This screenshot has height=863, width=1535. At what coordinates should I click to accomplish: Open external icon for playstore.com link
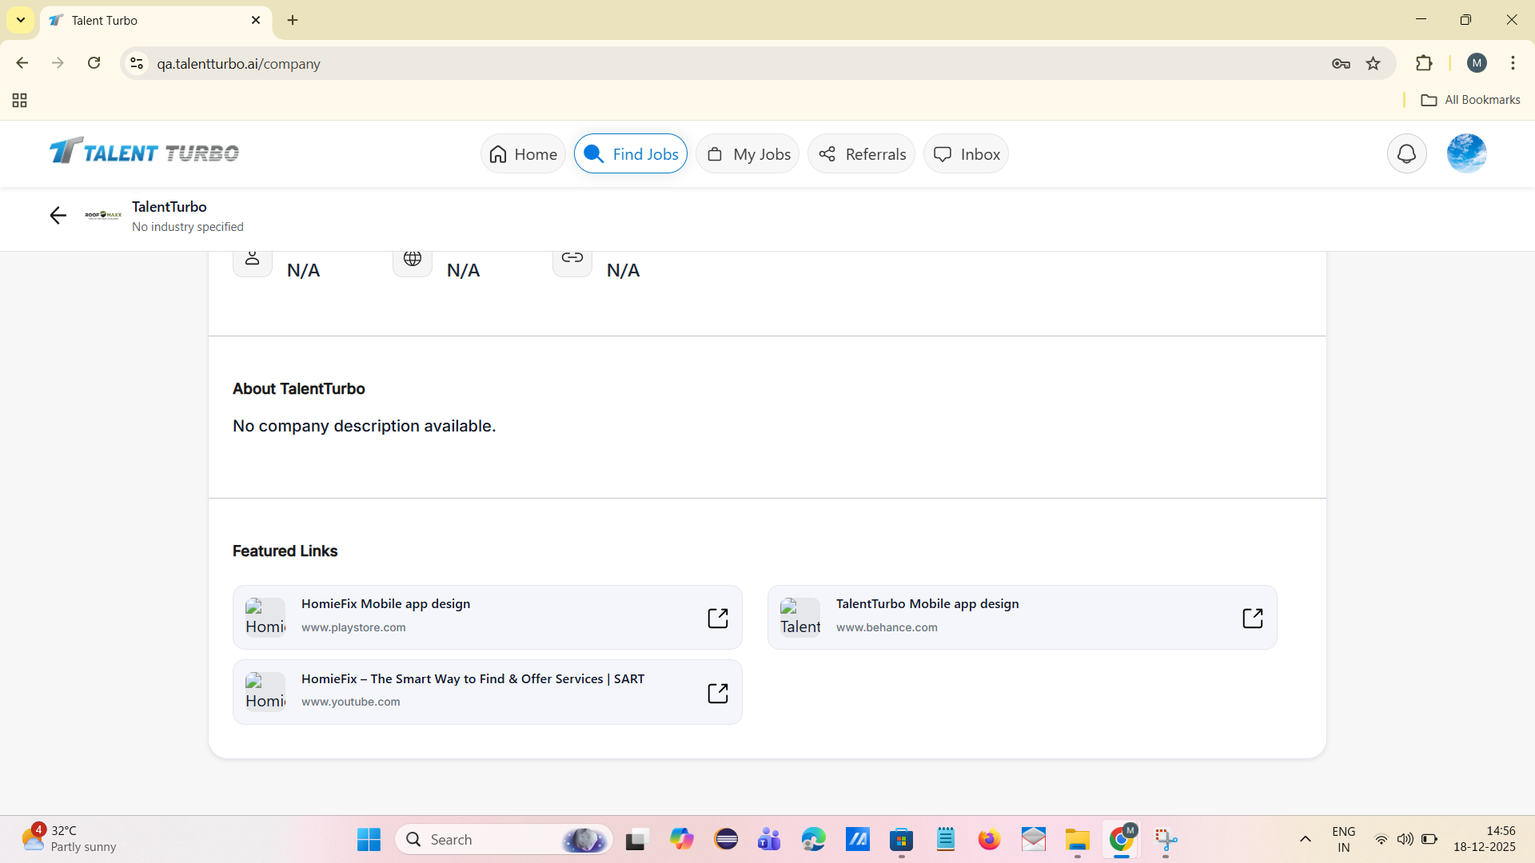(x=718, y=618)
